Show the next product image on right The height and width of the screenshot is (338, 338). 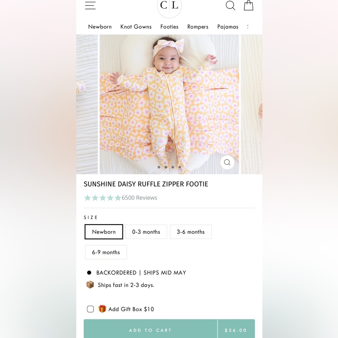coord(251,104)
